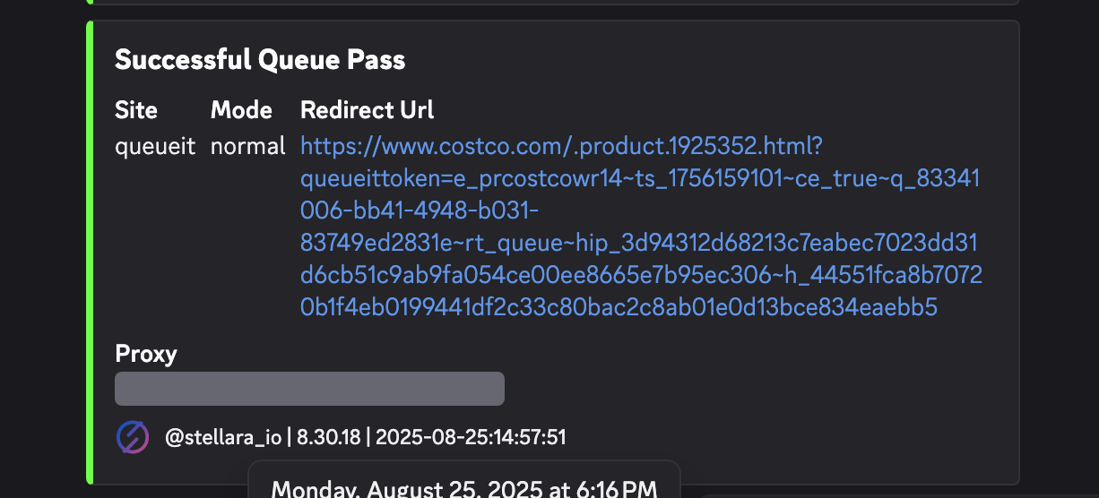Screen dimensions: 1099x498
Task: Click the Site field heading
Action: coord(136,110)
